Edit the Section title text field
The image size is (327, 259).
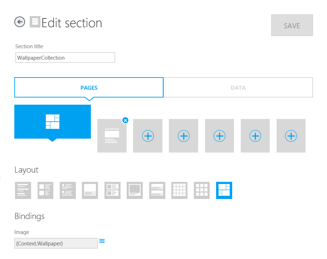(65, 58)
